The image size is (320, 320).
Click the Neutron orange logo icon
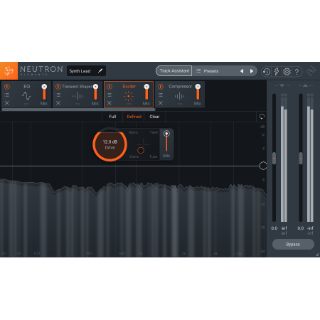point(9,70)
